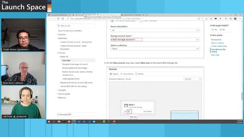This screenshot has height=137, width=244.
Task: Open Call the REST APIs for catalog
Action: 73,86
